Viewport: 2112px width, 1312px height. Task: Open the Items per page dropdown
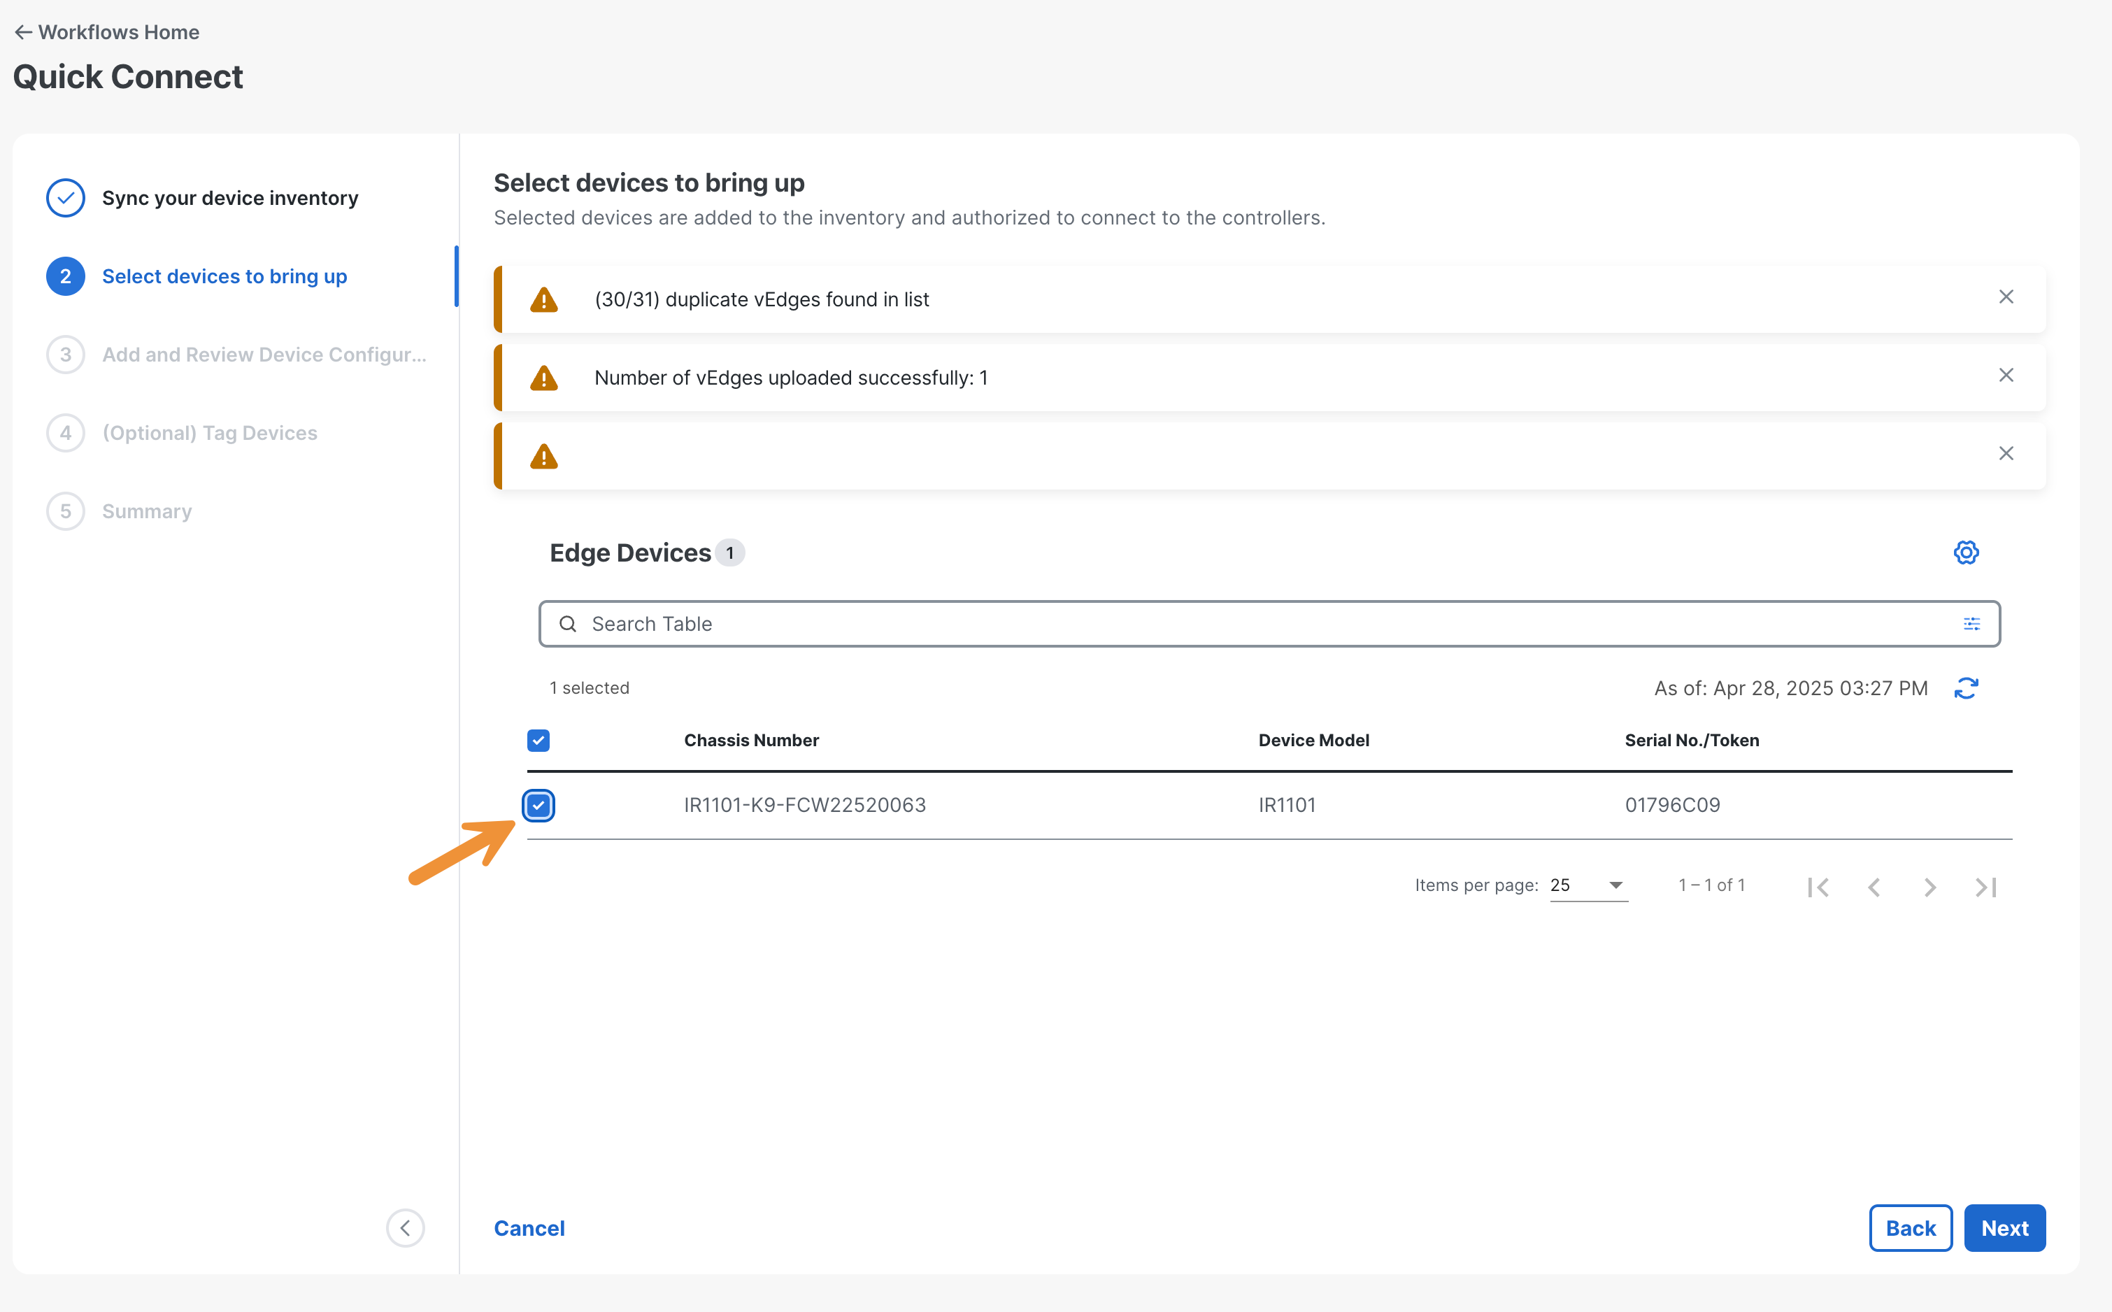pos(1589,885)
